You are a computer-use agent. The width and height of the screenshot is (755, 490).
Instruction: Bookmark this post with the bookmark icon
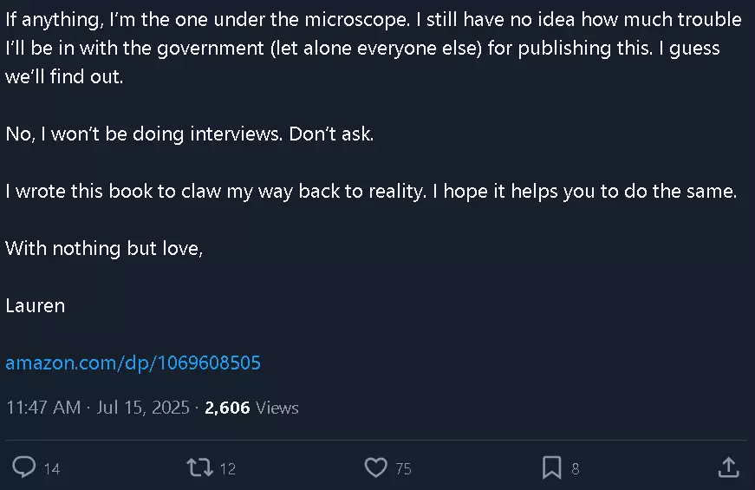coord(552,467)
